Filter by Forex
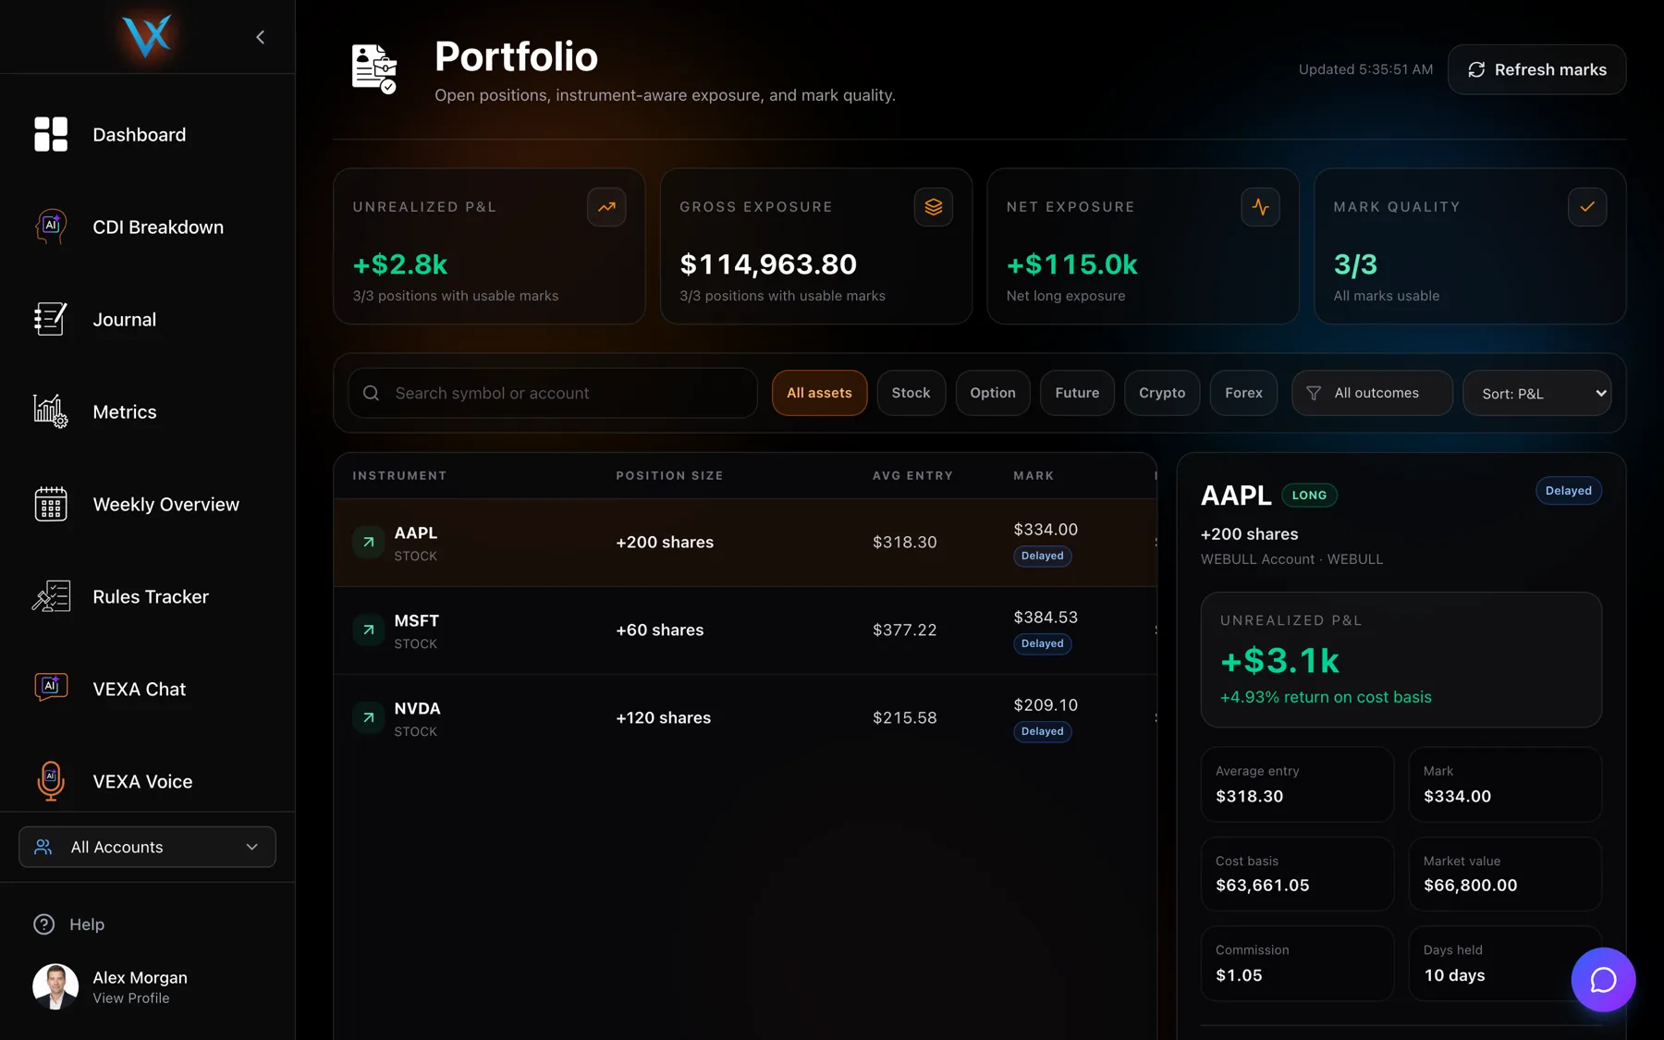 [1243, 393]
